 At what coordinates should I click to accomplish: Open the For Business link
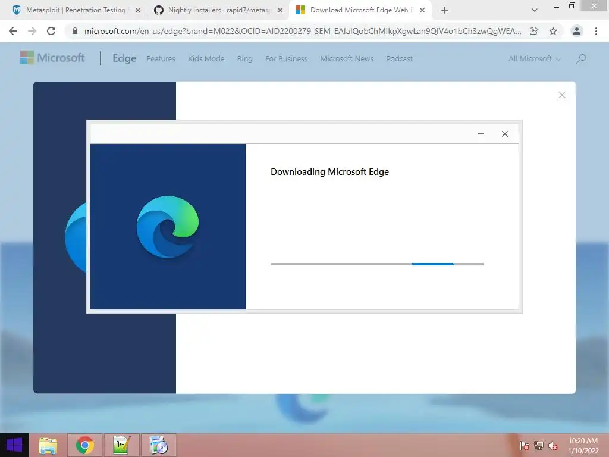(x=286, y=59)
